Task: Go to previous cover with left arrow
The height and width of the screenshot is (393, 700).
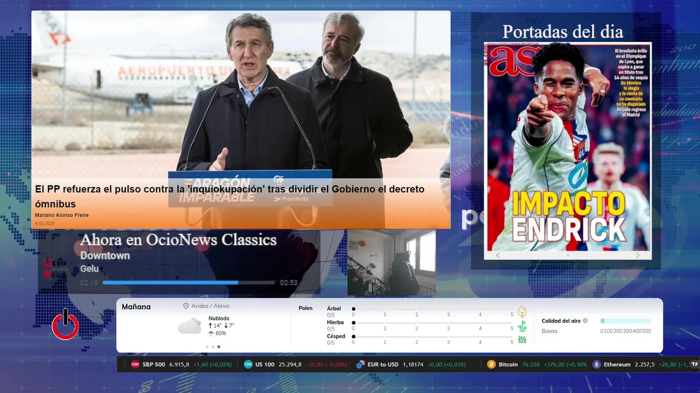Action: coord(498,255)
